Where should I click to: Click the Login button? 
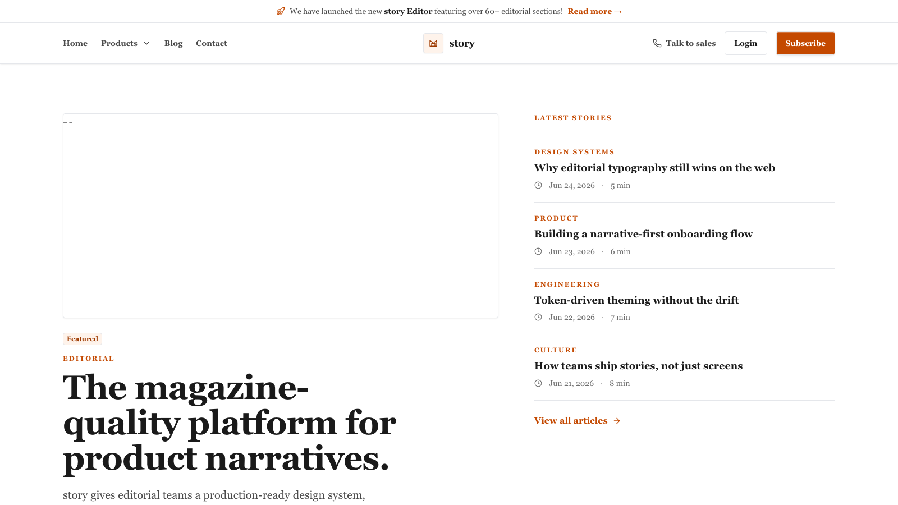[x=746, y=43]
